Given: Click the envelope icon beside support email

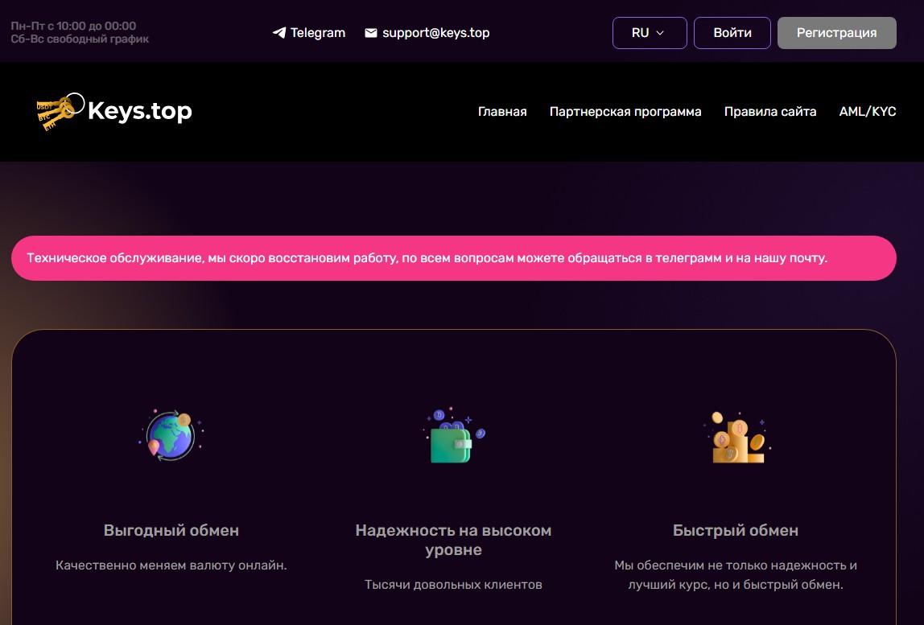Looking at the screenshot, I should point(371,33).
